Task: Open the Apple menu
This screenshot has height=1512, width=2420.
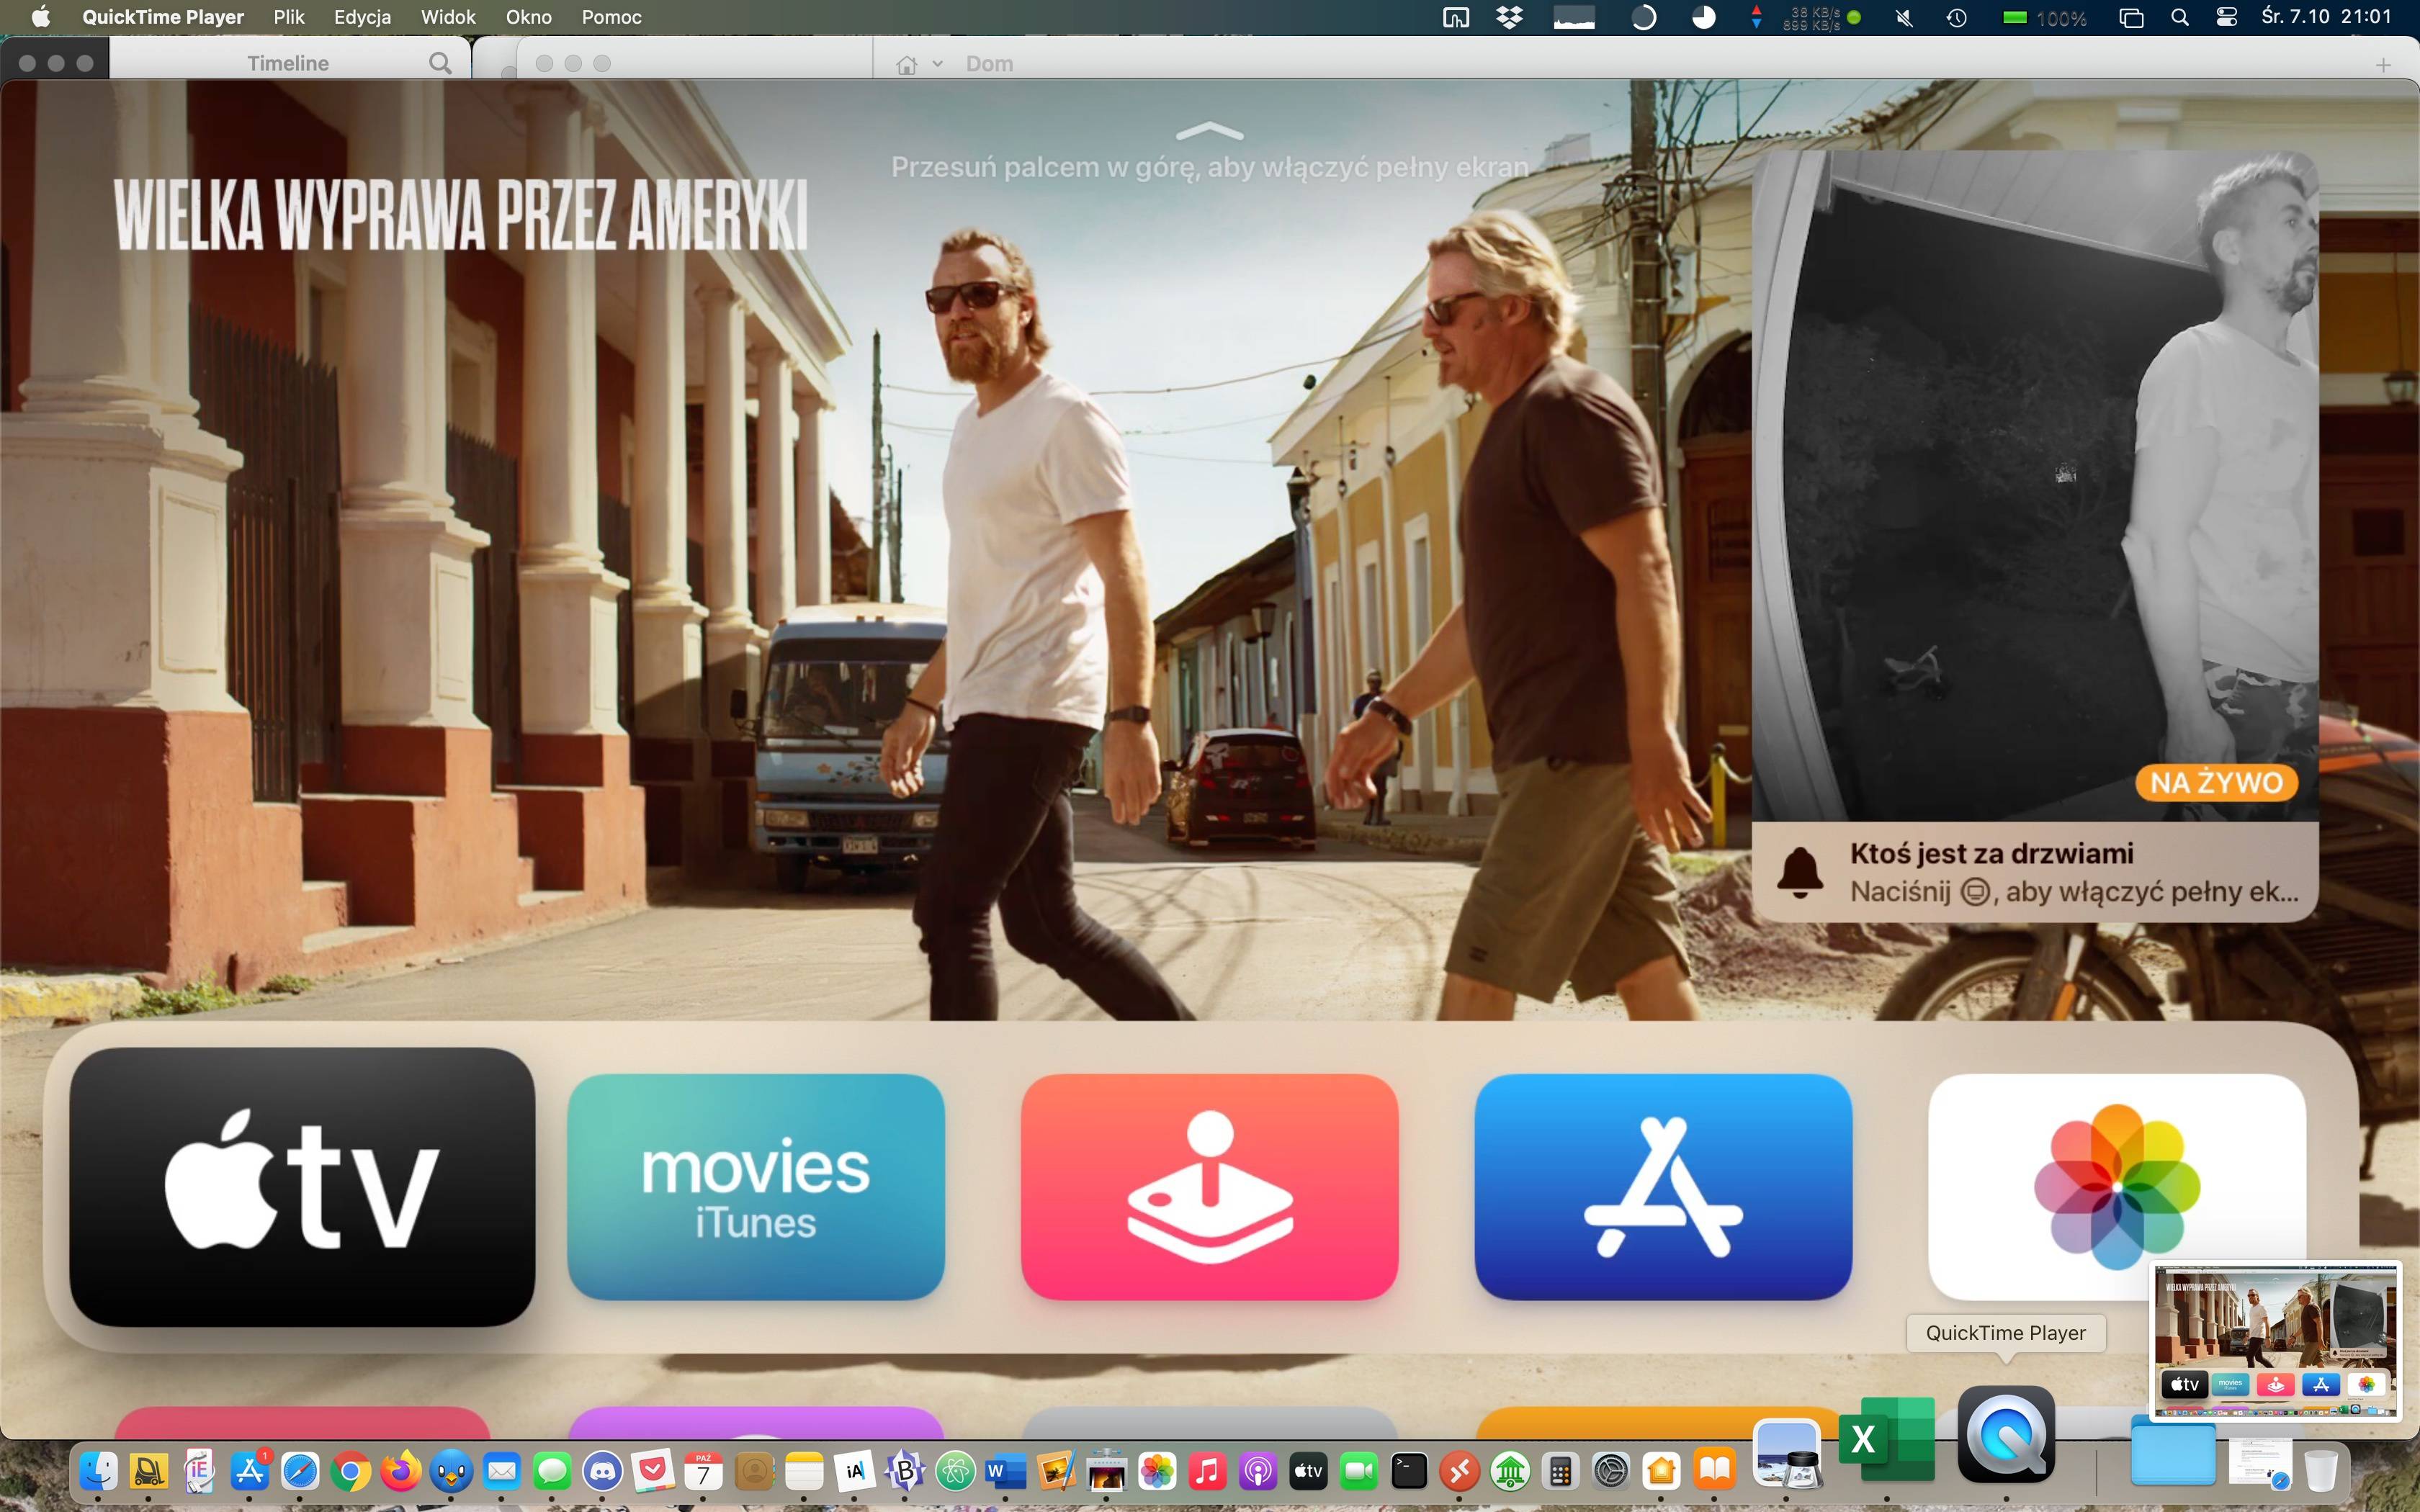Action: (41, 17)
